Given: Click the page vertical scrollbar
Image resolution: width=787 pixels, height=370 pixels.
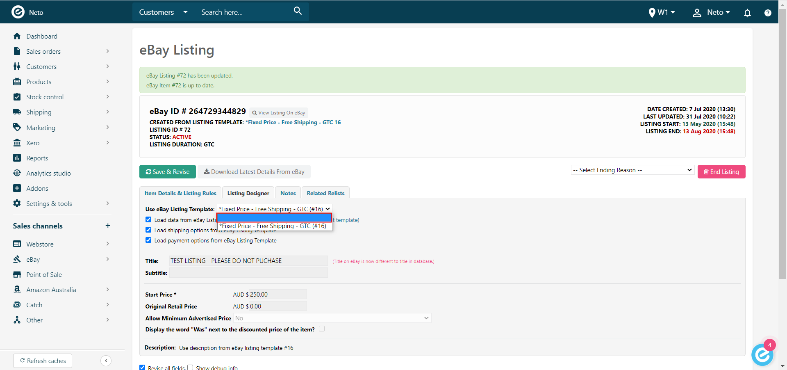Looking at the screenshot, I should [782, 144].
